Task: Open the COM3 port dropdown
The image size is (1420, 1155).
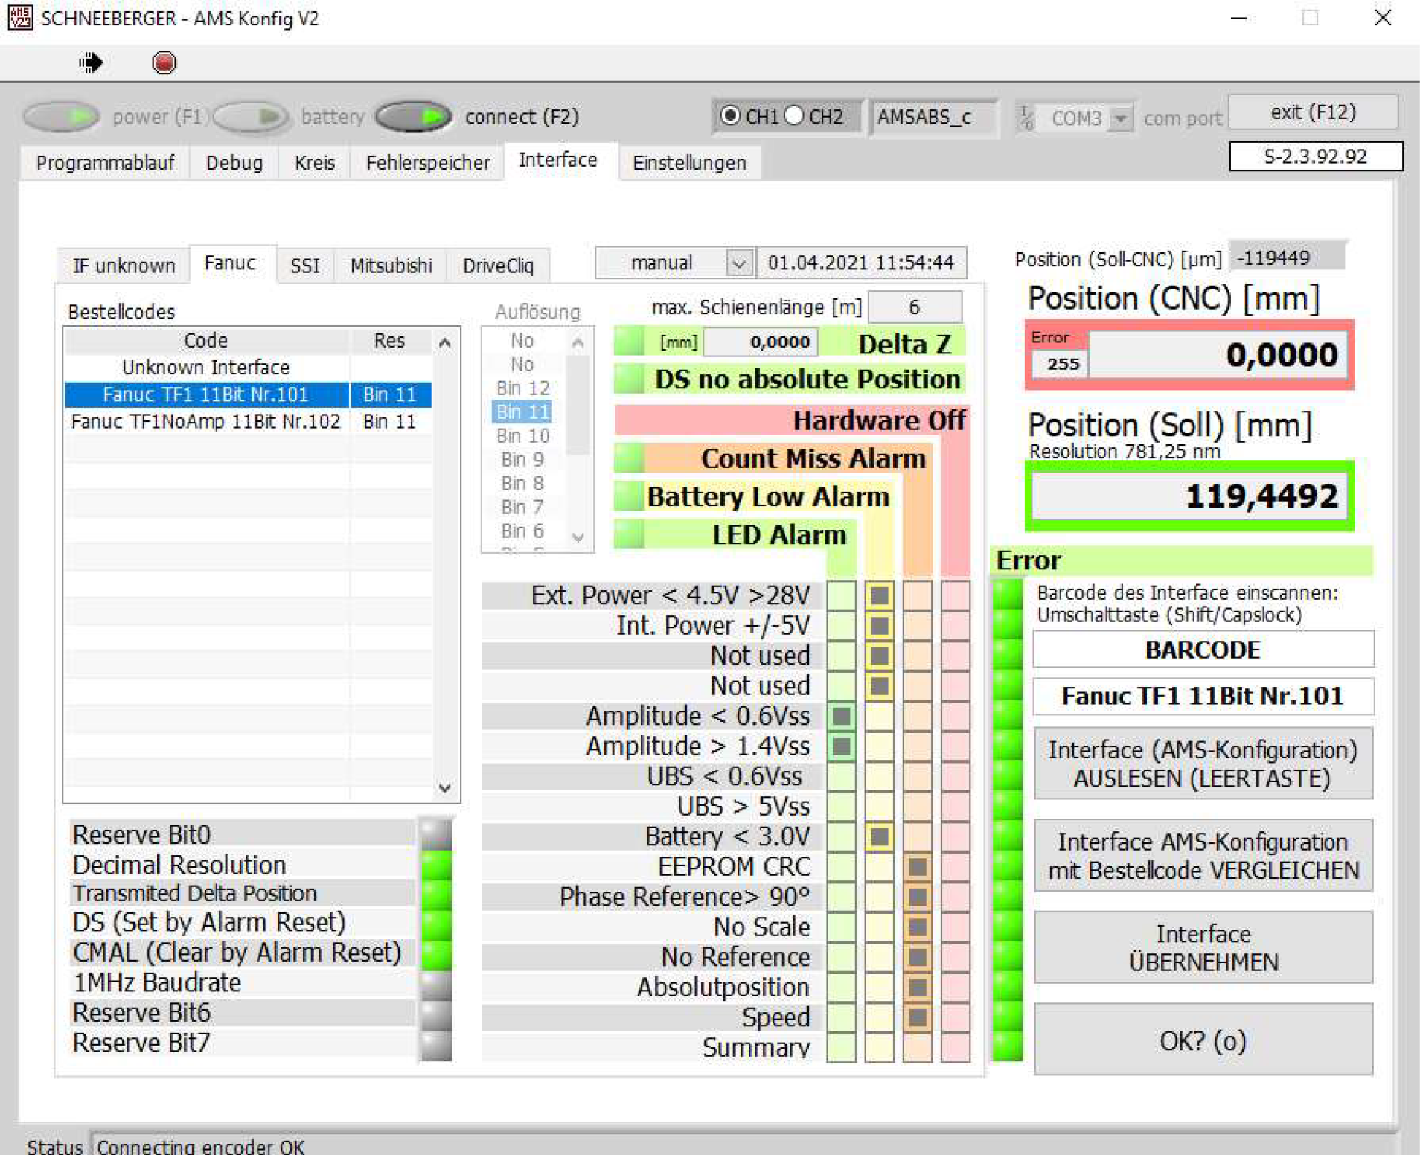Action: pos(1119,118)
